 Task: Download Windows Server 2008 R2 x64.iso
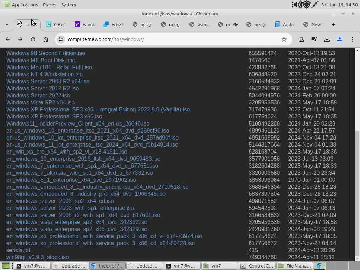[48, 82]
